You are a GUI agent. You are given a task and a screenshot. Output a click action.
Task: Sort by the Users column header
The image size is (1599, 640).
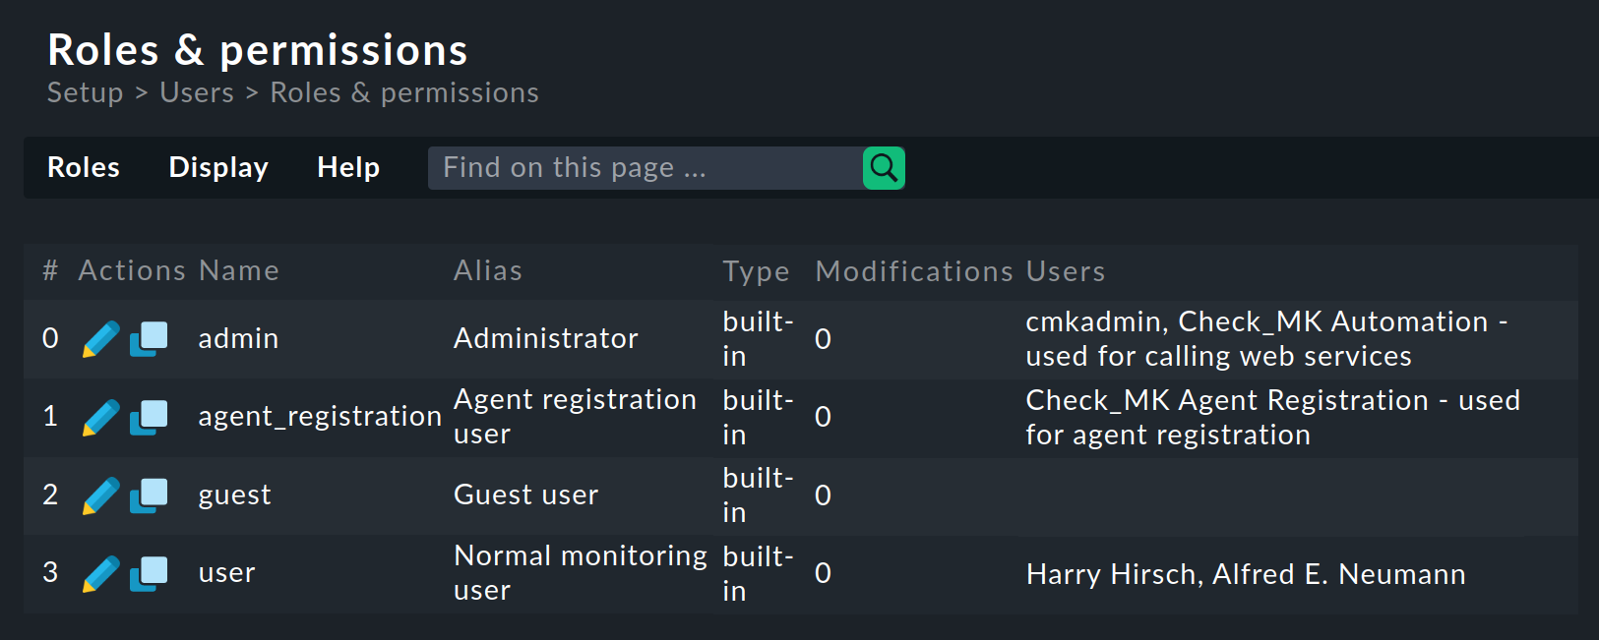1066,271
